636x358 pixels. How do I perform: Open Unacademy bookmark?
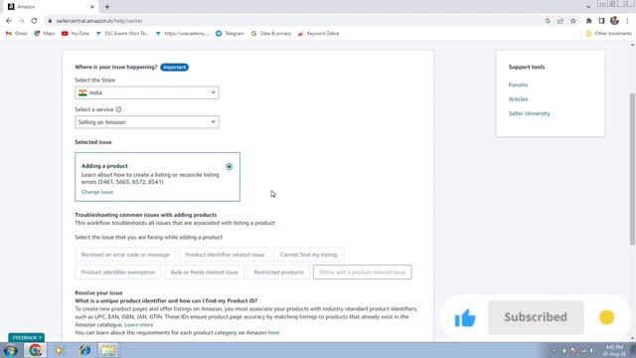(182, 33)
